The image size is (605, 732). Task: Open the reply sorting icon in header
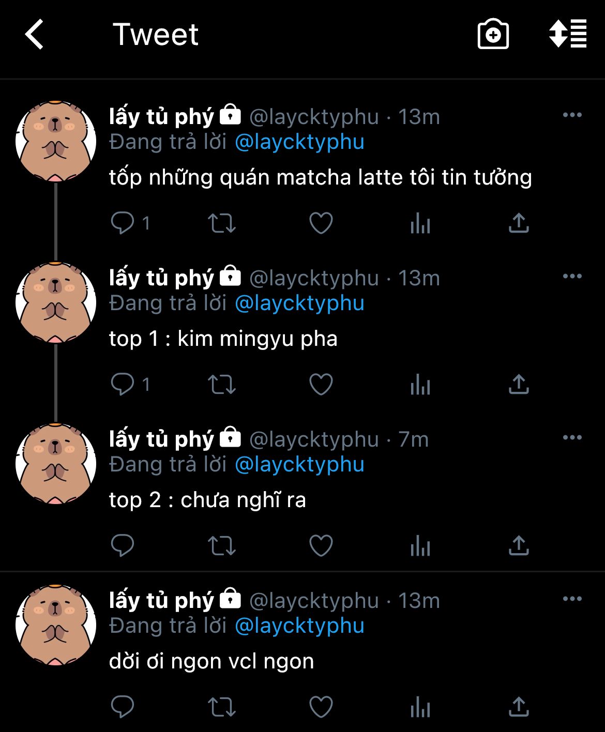pos(568,34)
